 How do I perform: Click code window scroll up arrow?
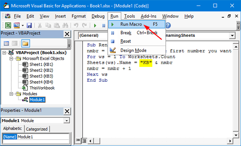(x=236, y=46)
